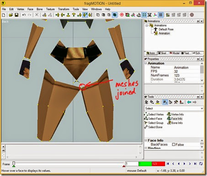Open the Transform menu
The width and height of the screenshot is (207, 176).
point(64,9)
